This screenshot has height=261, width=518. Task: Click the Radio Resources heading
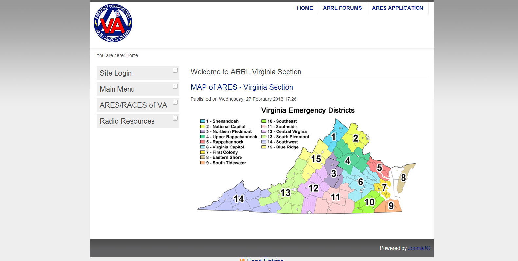pos(127,121)
